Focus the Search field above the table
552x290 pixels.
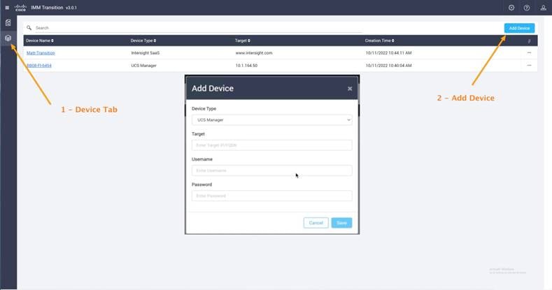(199, 28)
